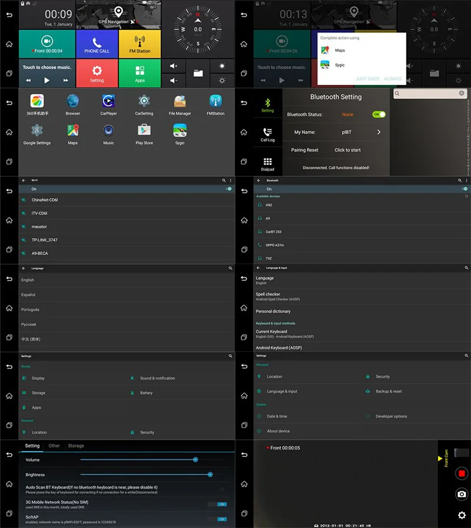Screen dimensions: 471x528
Task: Launch the Browser app in app drawer
Action: point(72,105)
